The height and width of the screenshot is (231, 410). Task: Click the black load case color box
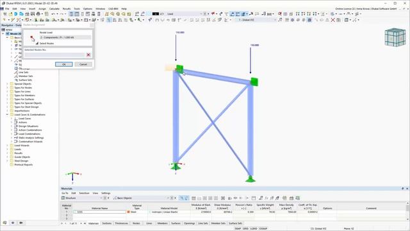coord(155,14)
